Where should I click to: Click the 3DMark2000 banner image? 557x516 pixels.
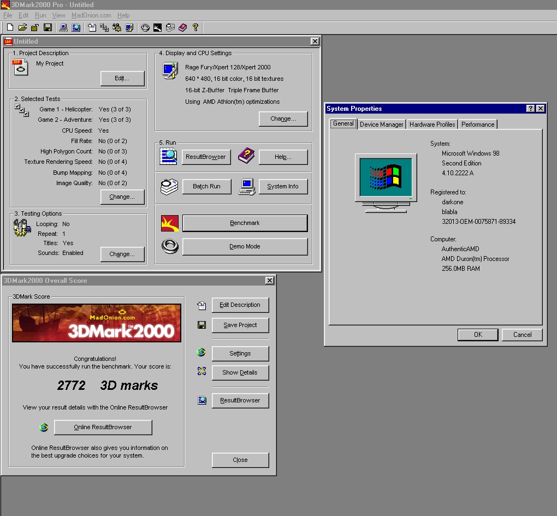click(x=97, y=323)
